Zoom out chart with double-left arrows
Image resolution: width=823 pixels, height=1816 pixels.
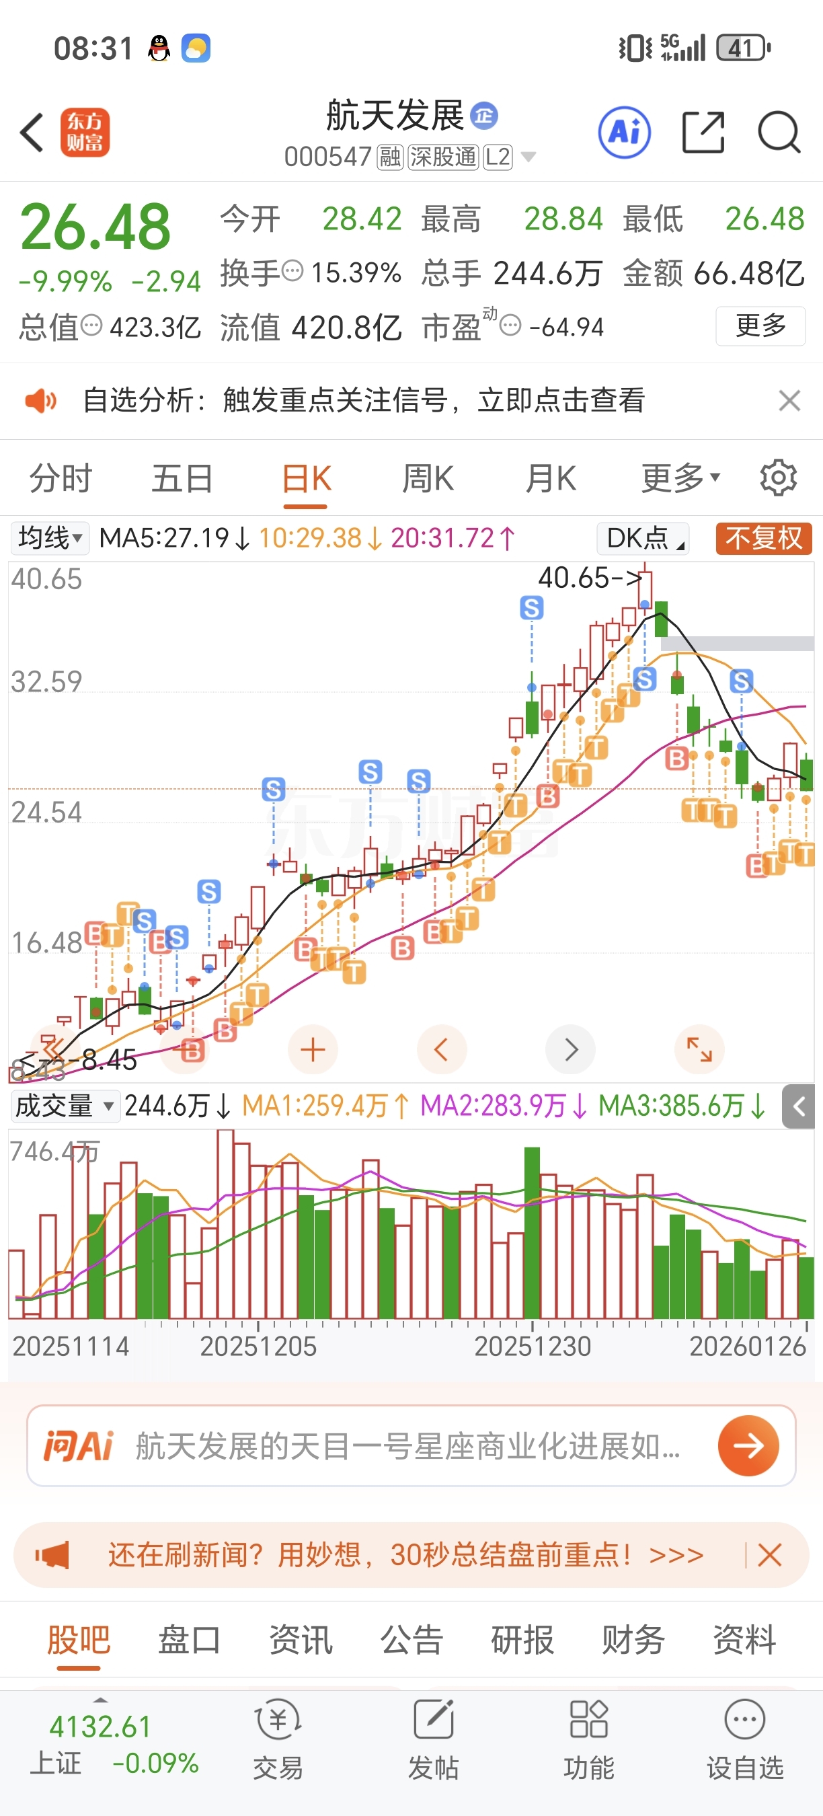click(56, 1050)
